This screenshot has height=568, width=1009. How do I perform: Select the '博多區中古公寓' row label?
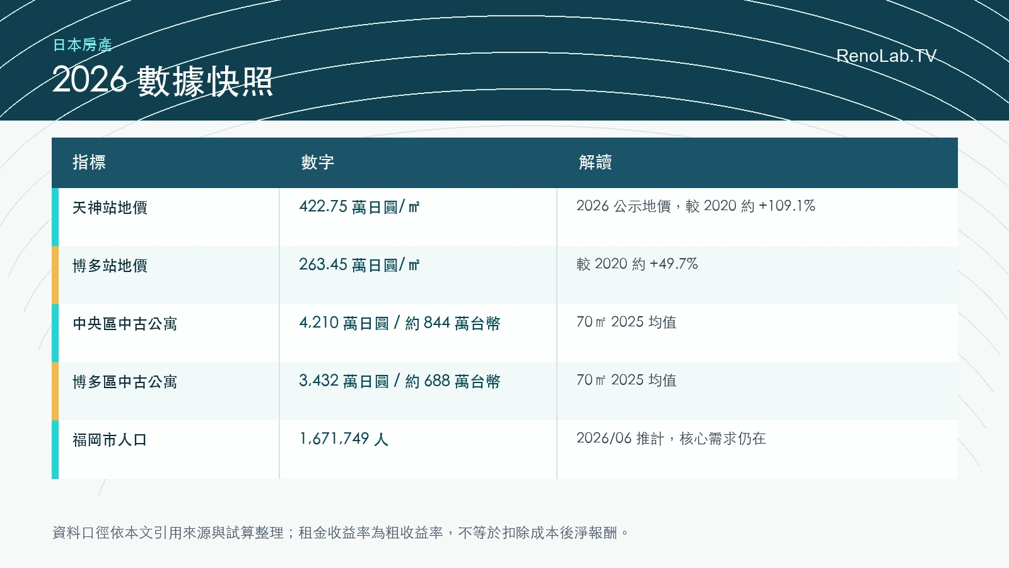(125, 382)
